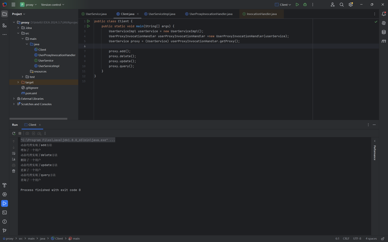This screenshot has height=242, width=388.
Task: Stop the running process button
Action: (20, 133)
